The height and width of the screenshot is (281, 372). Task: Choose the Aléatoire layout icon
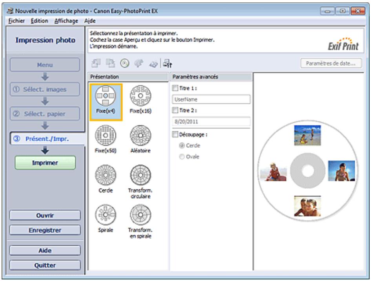pos(140,136)
